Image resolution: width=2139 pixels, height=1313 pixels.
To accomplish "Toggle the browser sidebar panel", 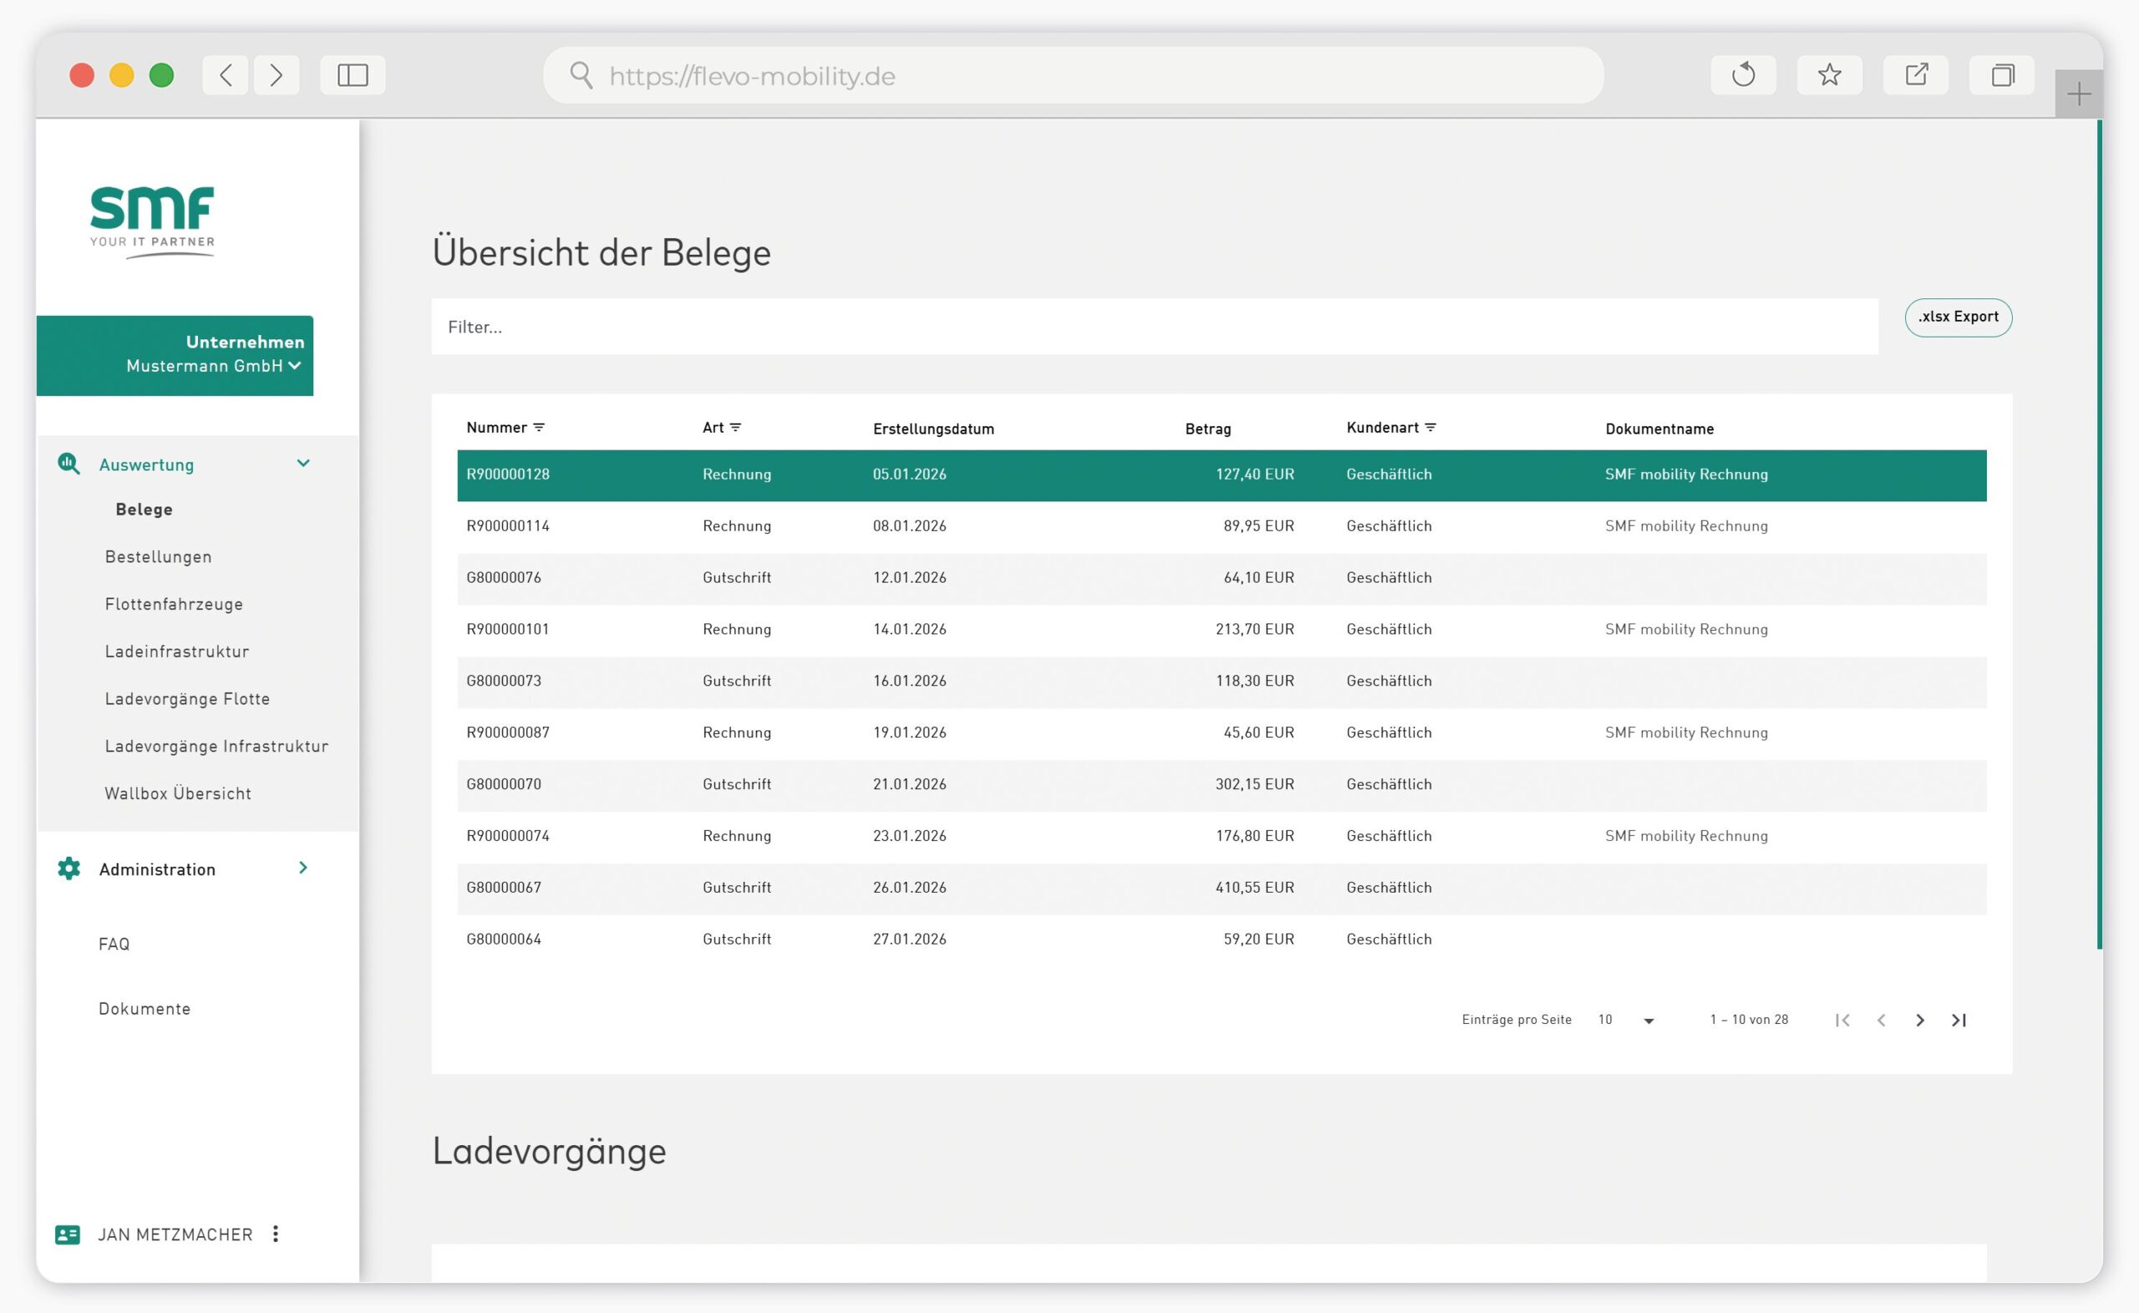I will tap(352, 74).
